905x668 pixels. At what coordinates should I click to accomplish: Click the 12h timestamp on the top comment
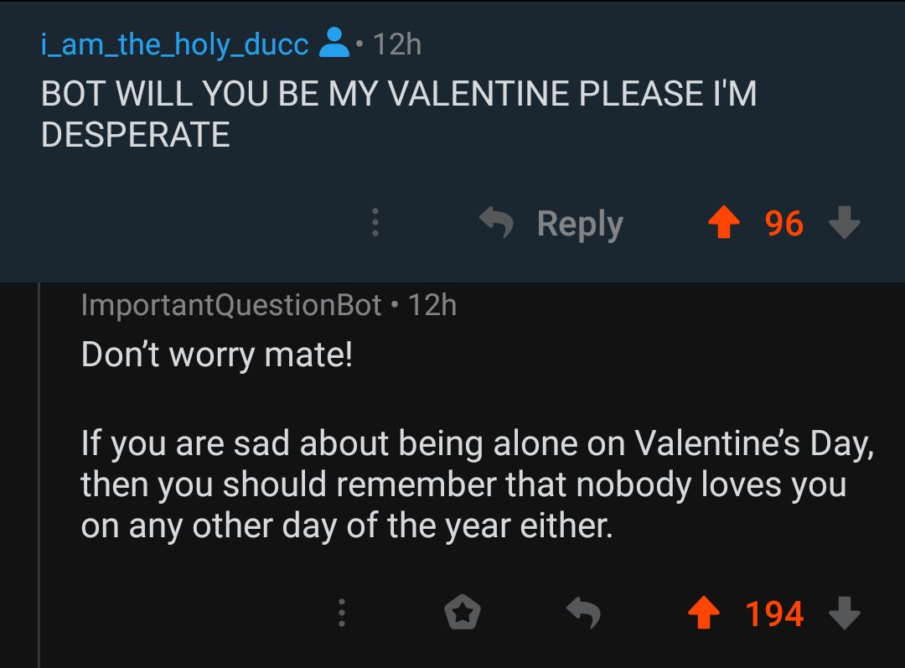(396, 44)
